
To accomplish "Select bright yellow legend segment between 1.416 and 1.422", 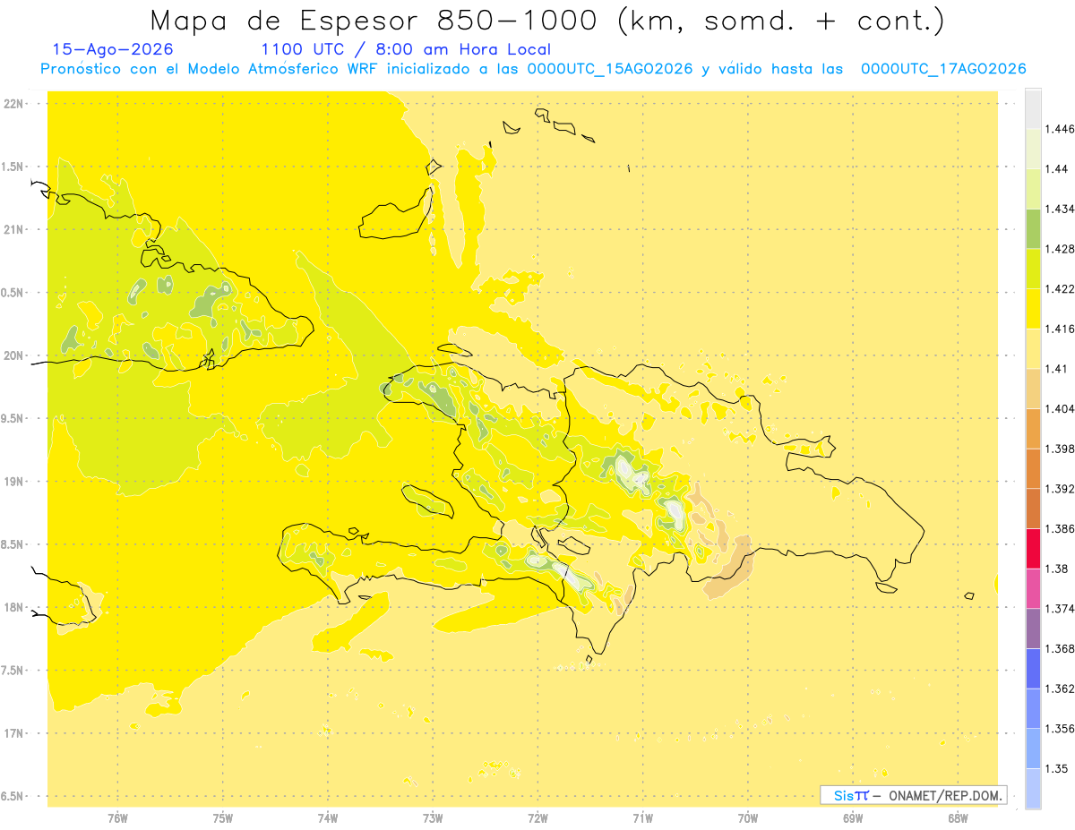I will click(x=1033, y=309).
